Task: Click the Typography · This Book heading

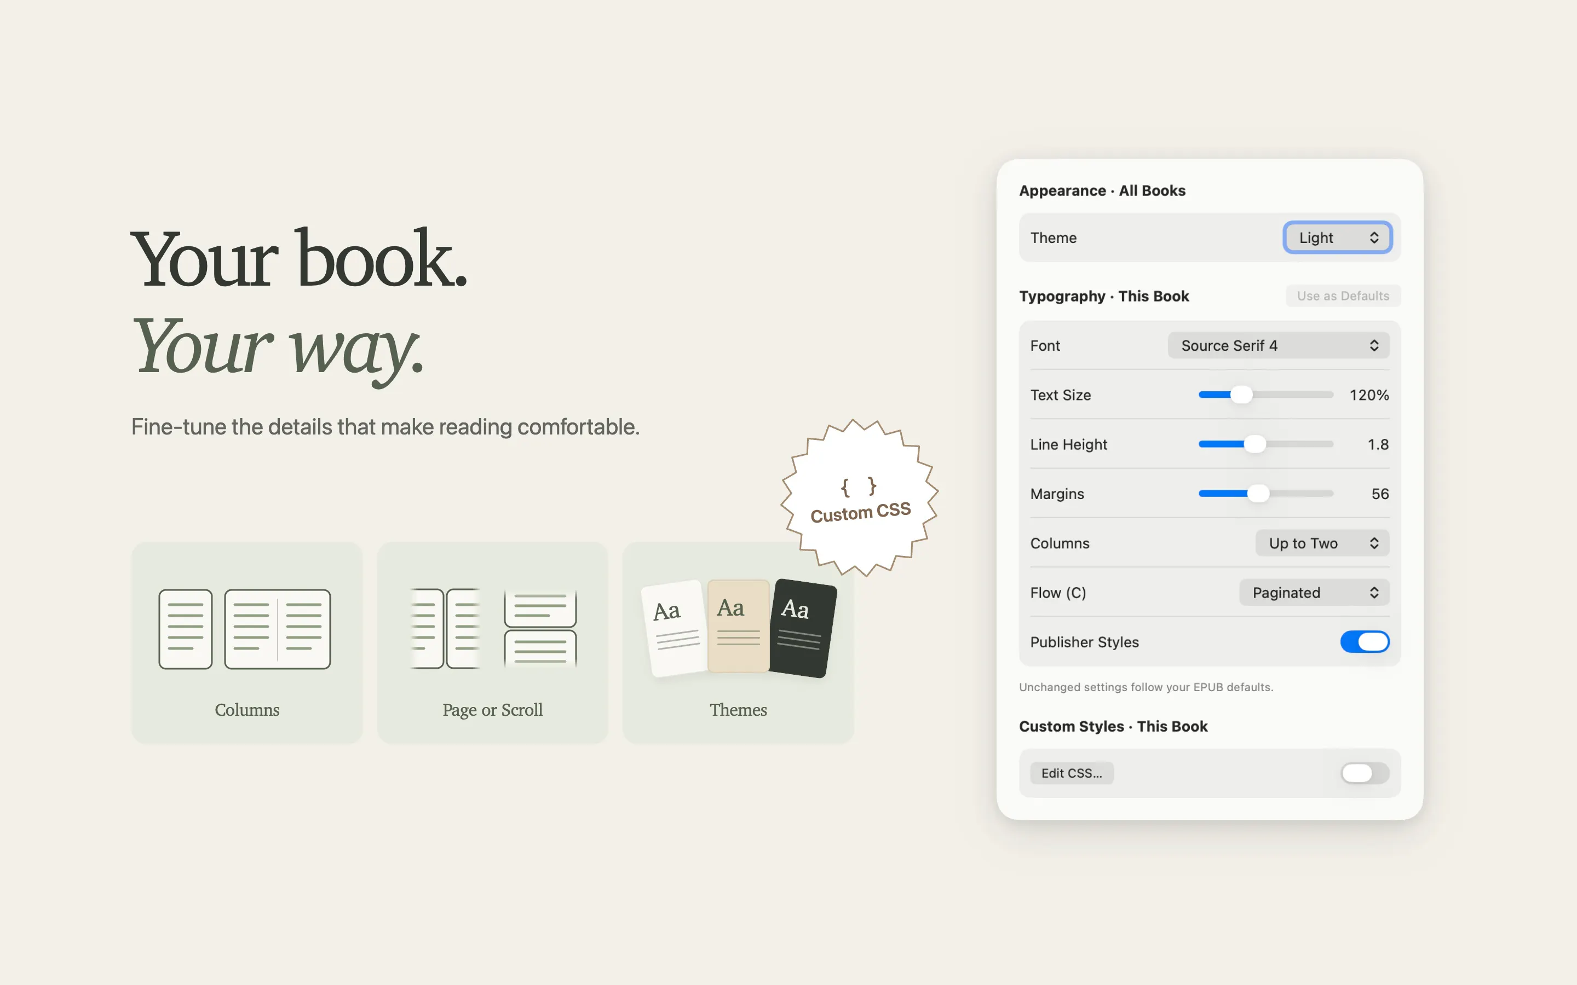Action: click(1104, 297)
